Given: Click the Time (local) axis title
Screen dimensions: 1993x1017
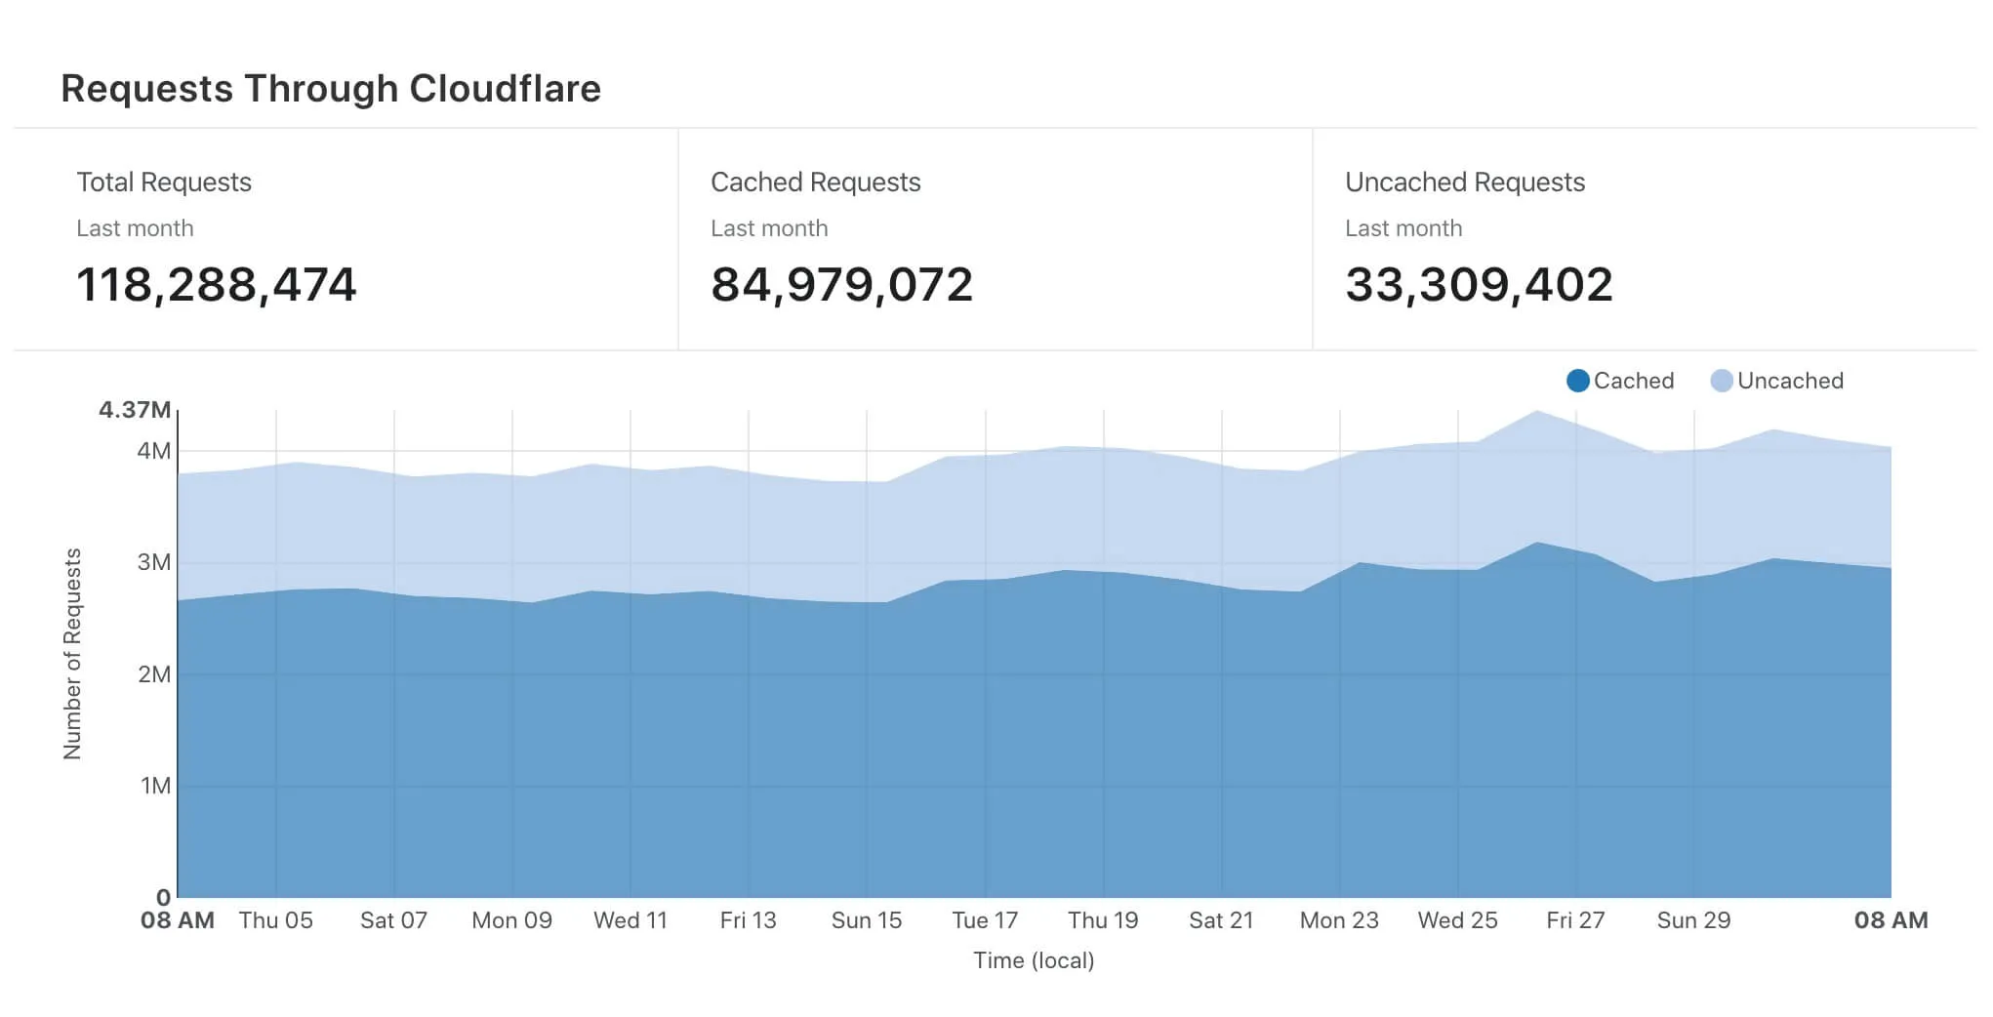Looking at the screenshot, I should [1034, 960].
